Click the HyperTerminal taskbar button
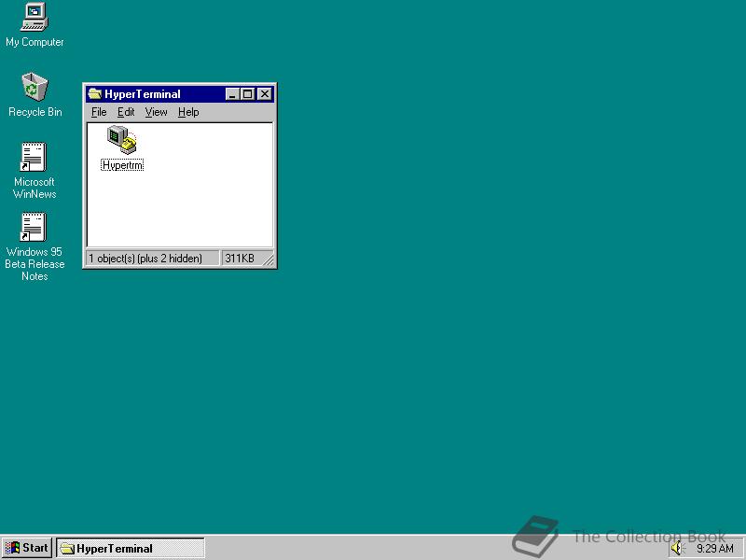 [x=131, y=548]
